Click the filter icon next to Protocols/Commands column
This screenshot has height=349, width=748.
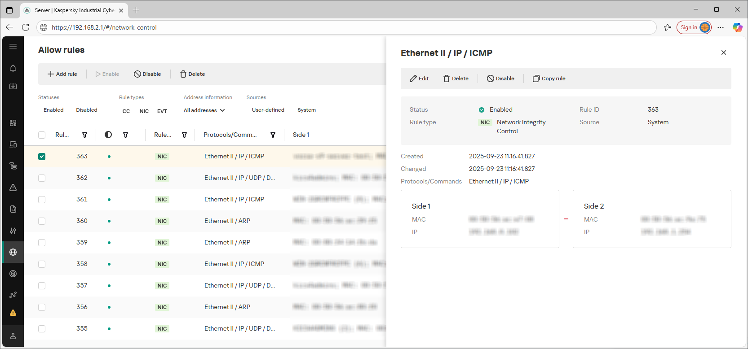[x=273, y=135]
